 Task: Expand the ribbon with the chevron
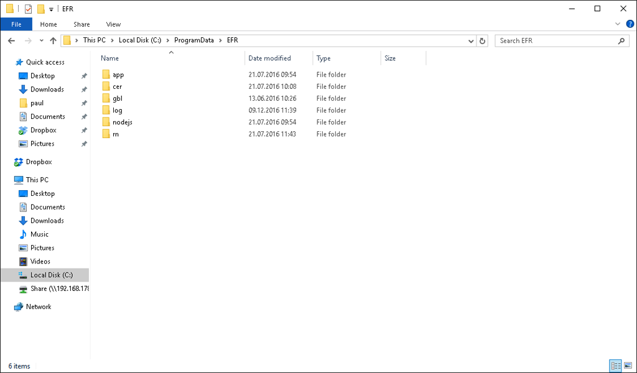(618, 24)
